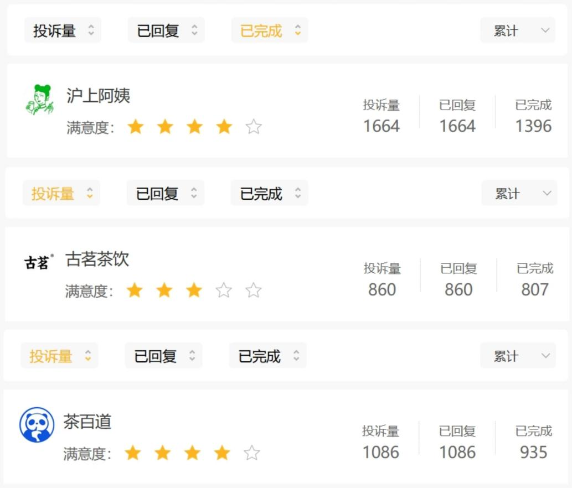
Task: Click the empty fifth star for 沪上阿姨
Action: [x=254, y=127]
